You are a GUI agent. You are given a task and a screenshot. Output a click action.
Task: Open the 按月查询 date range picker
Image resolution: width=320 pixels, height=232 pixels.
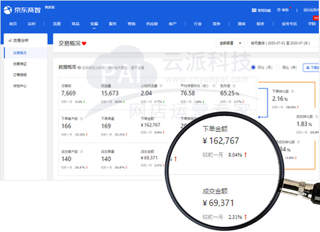(283, 43)
